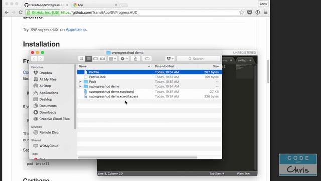Viewport: 321px width, 181px height.
Task: Open the Dropbox toolbar dropdown in Finder
Action: 170,59
